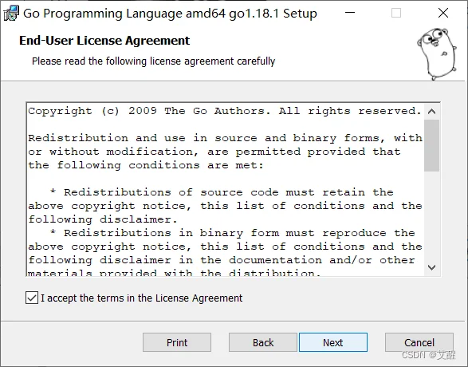468x367 pixels.
Task: Click the 'End-User License Agreement' heading
Action: pyautogui.click(x=104, y=41)
